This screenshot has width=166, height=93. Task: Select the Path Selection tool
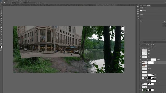[1, 36]
